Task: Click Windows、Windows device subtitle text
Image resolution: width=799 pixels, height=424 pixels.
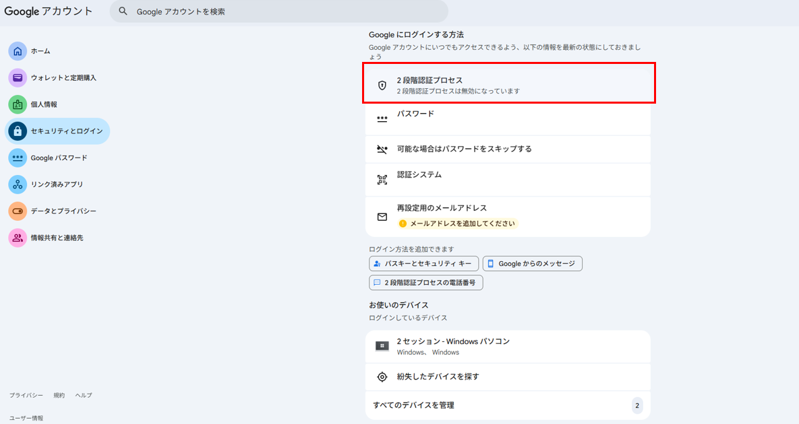Action: (x=428, y=352)
